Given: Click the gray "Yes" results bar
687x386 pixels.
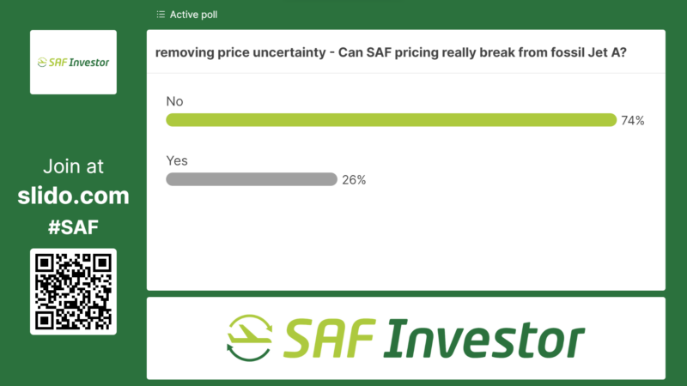Looking at the screenshot, I should [x=251, y=179].
